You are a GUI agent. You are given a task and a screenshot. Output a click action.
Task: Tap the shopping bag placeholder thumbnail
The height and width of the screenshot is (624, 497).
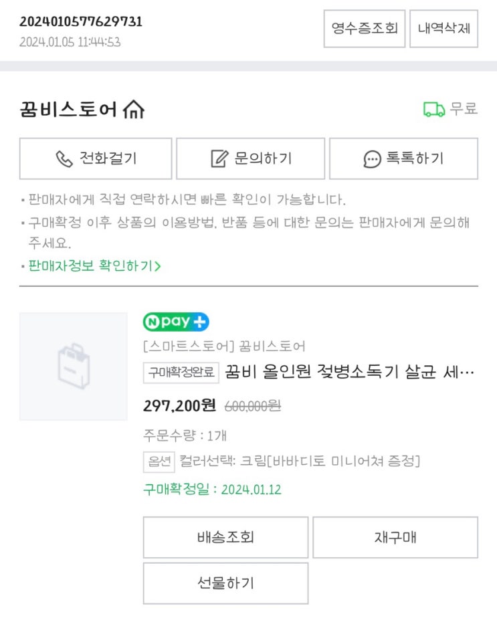(x=73, y=367)
